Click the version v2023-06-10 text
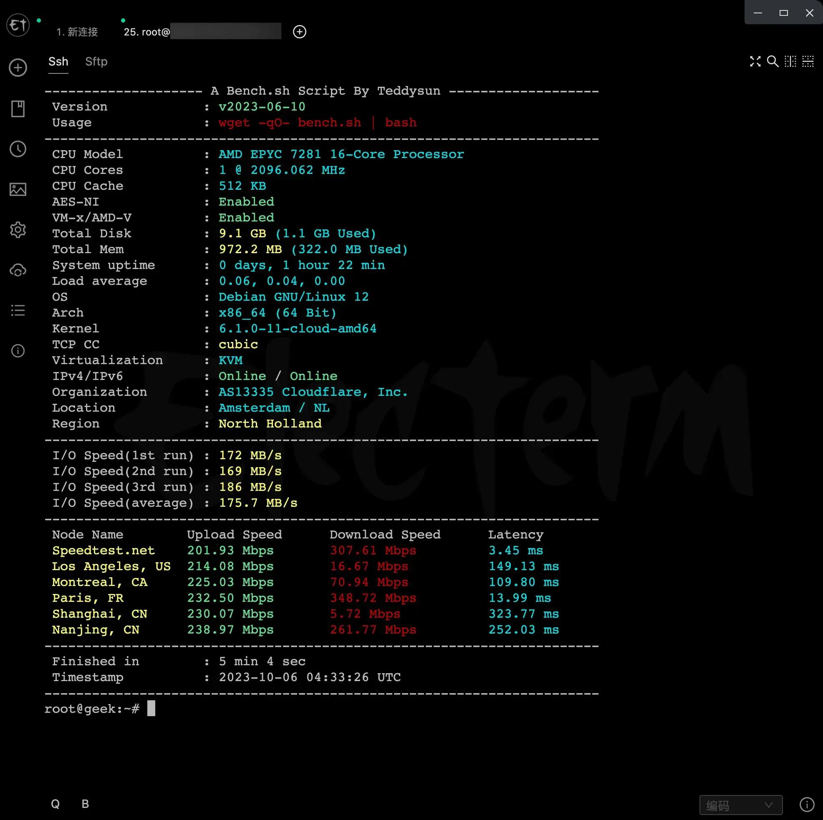The height and width of the screenshot is (820, 823). (262, 107)
